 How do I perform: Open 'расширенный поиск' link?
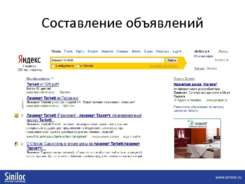pos(164,66)
